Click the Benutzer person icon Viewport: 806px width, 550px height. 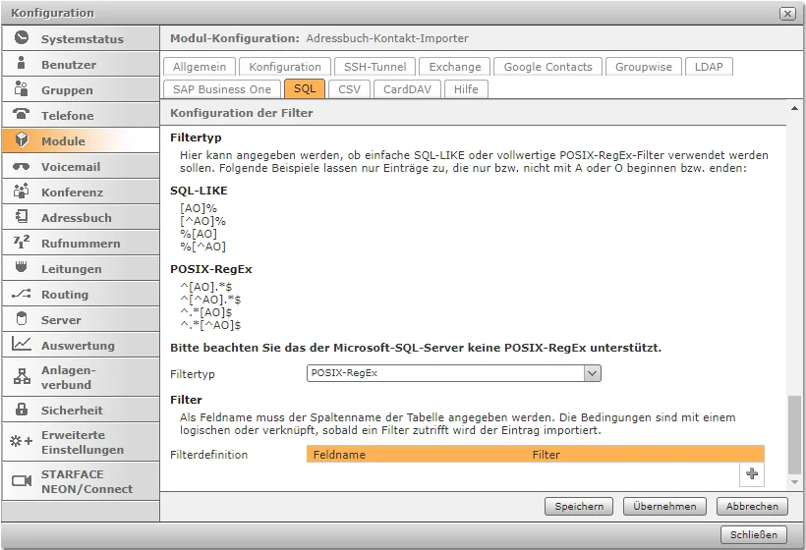click(x=22, y=64)
